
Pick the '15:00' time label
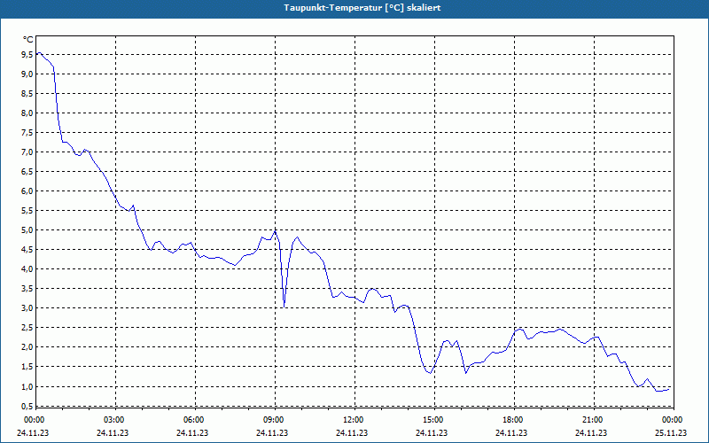click(432, 420)
